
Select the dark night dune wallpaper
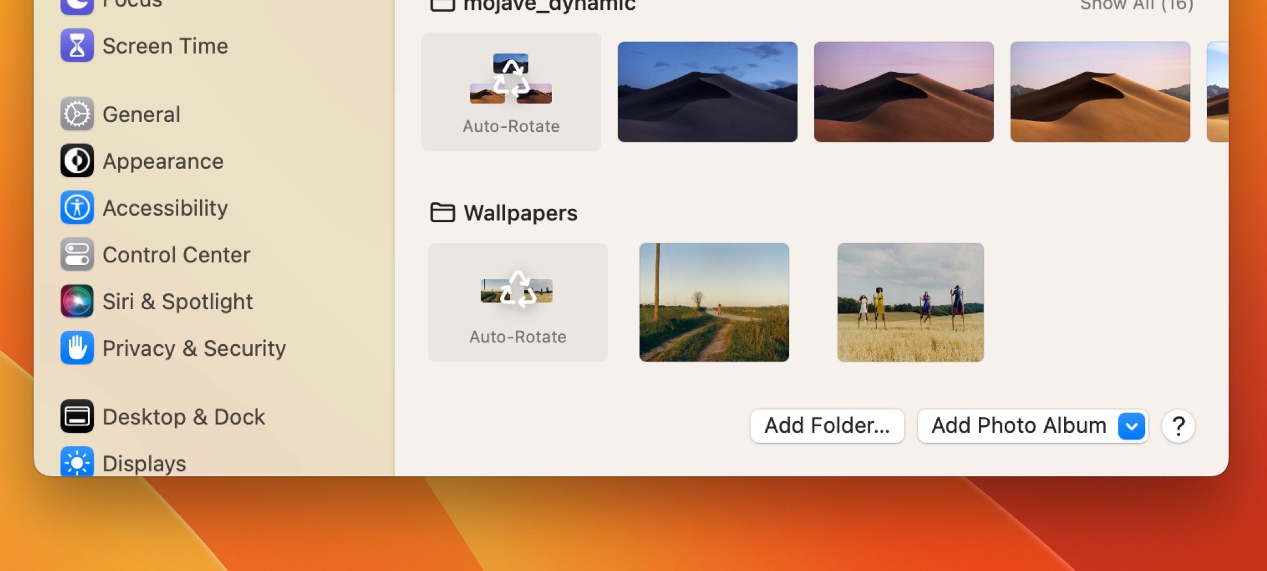tap(708, 91)
